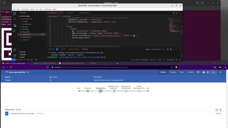
Task: Select Build and Push Docker Image stage
Action: coord(126,91)
